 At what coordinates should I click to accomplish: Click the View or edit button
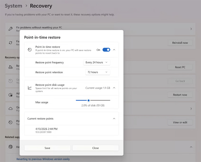pos(180,122)
